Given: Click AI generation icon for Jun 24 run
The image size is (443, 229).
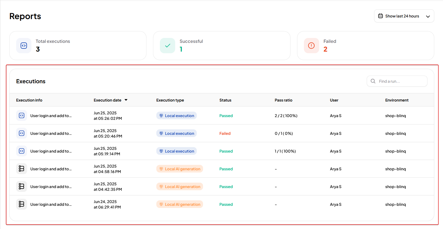Looking at the screenshot, I should pos(22,204).
